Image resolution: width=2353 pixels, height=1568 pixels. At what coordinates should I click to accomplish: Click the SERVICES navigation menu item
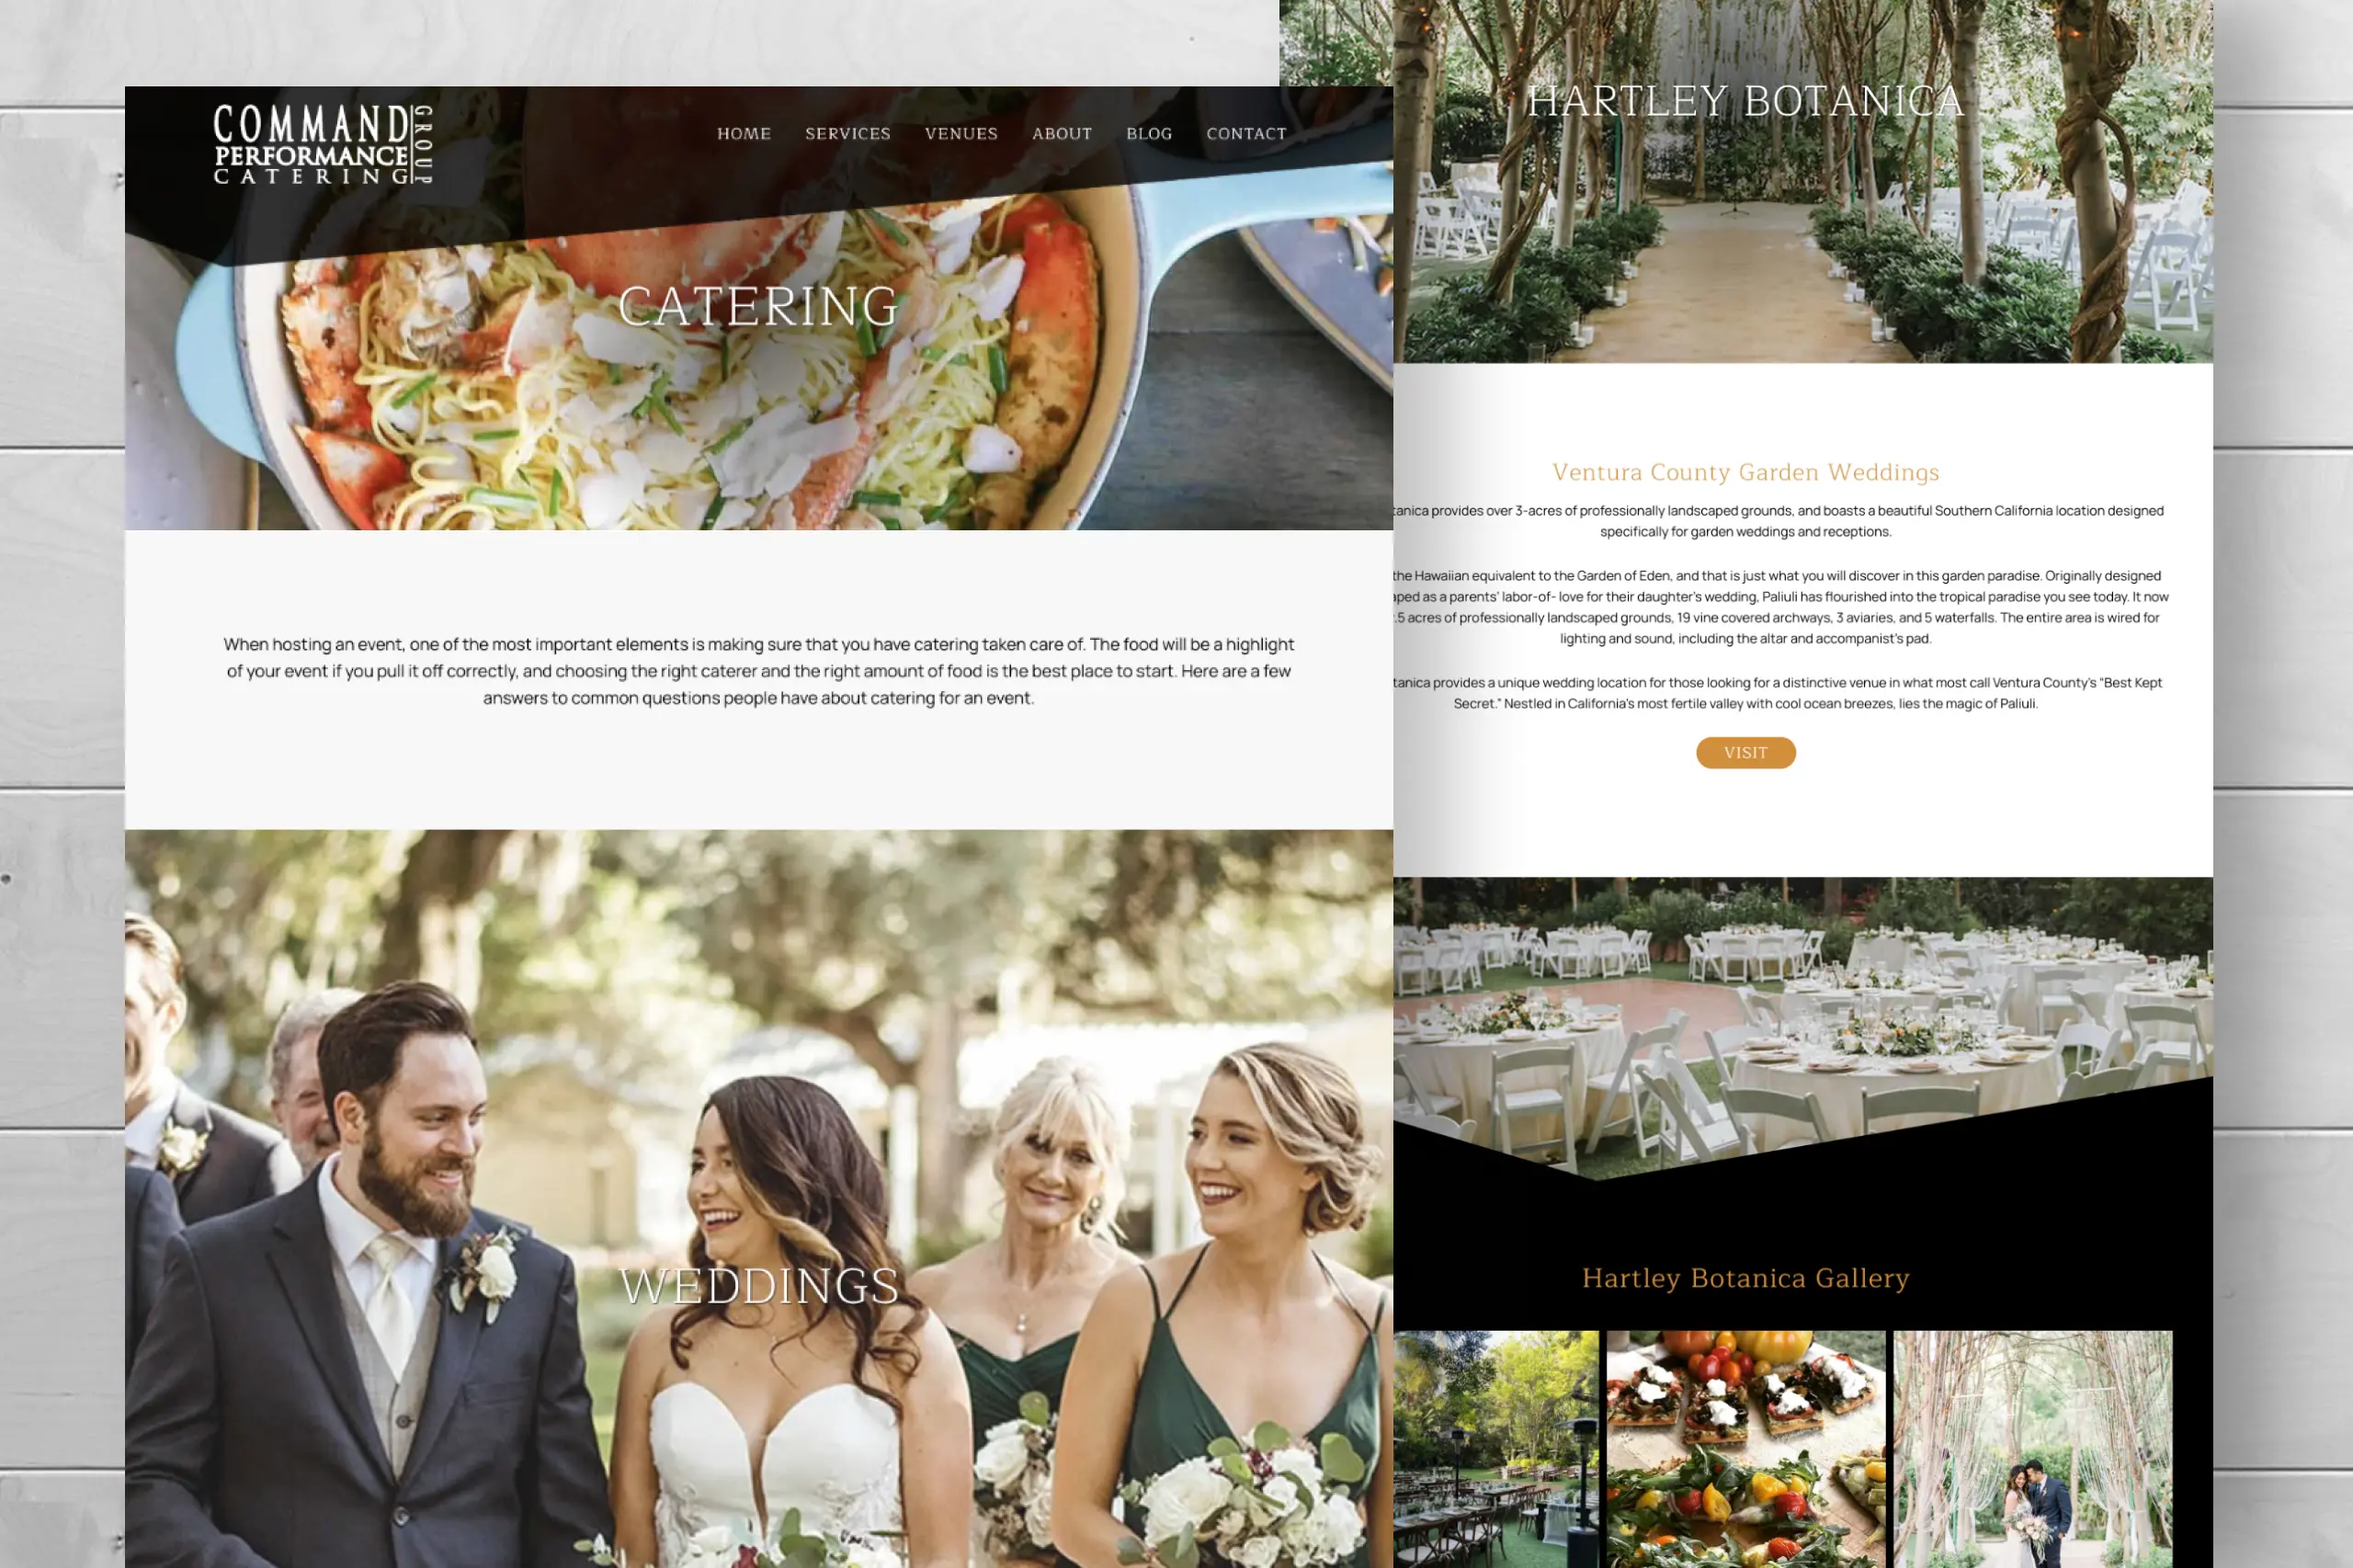848,133
